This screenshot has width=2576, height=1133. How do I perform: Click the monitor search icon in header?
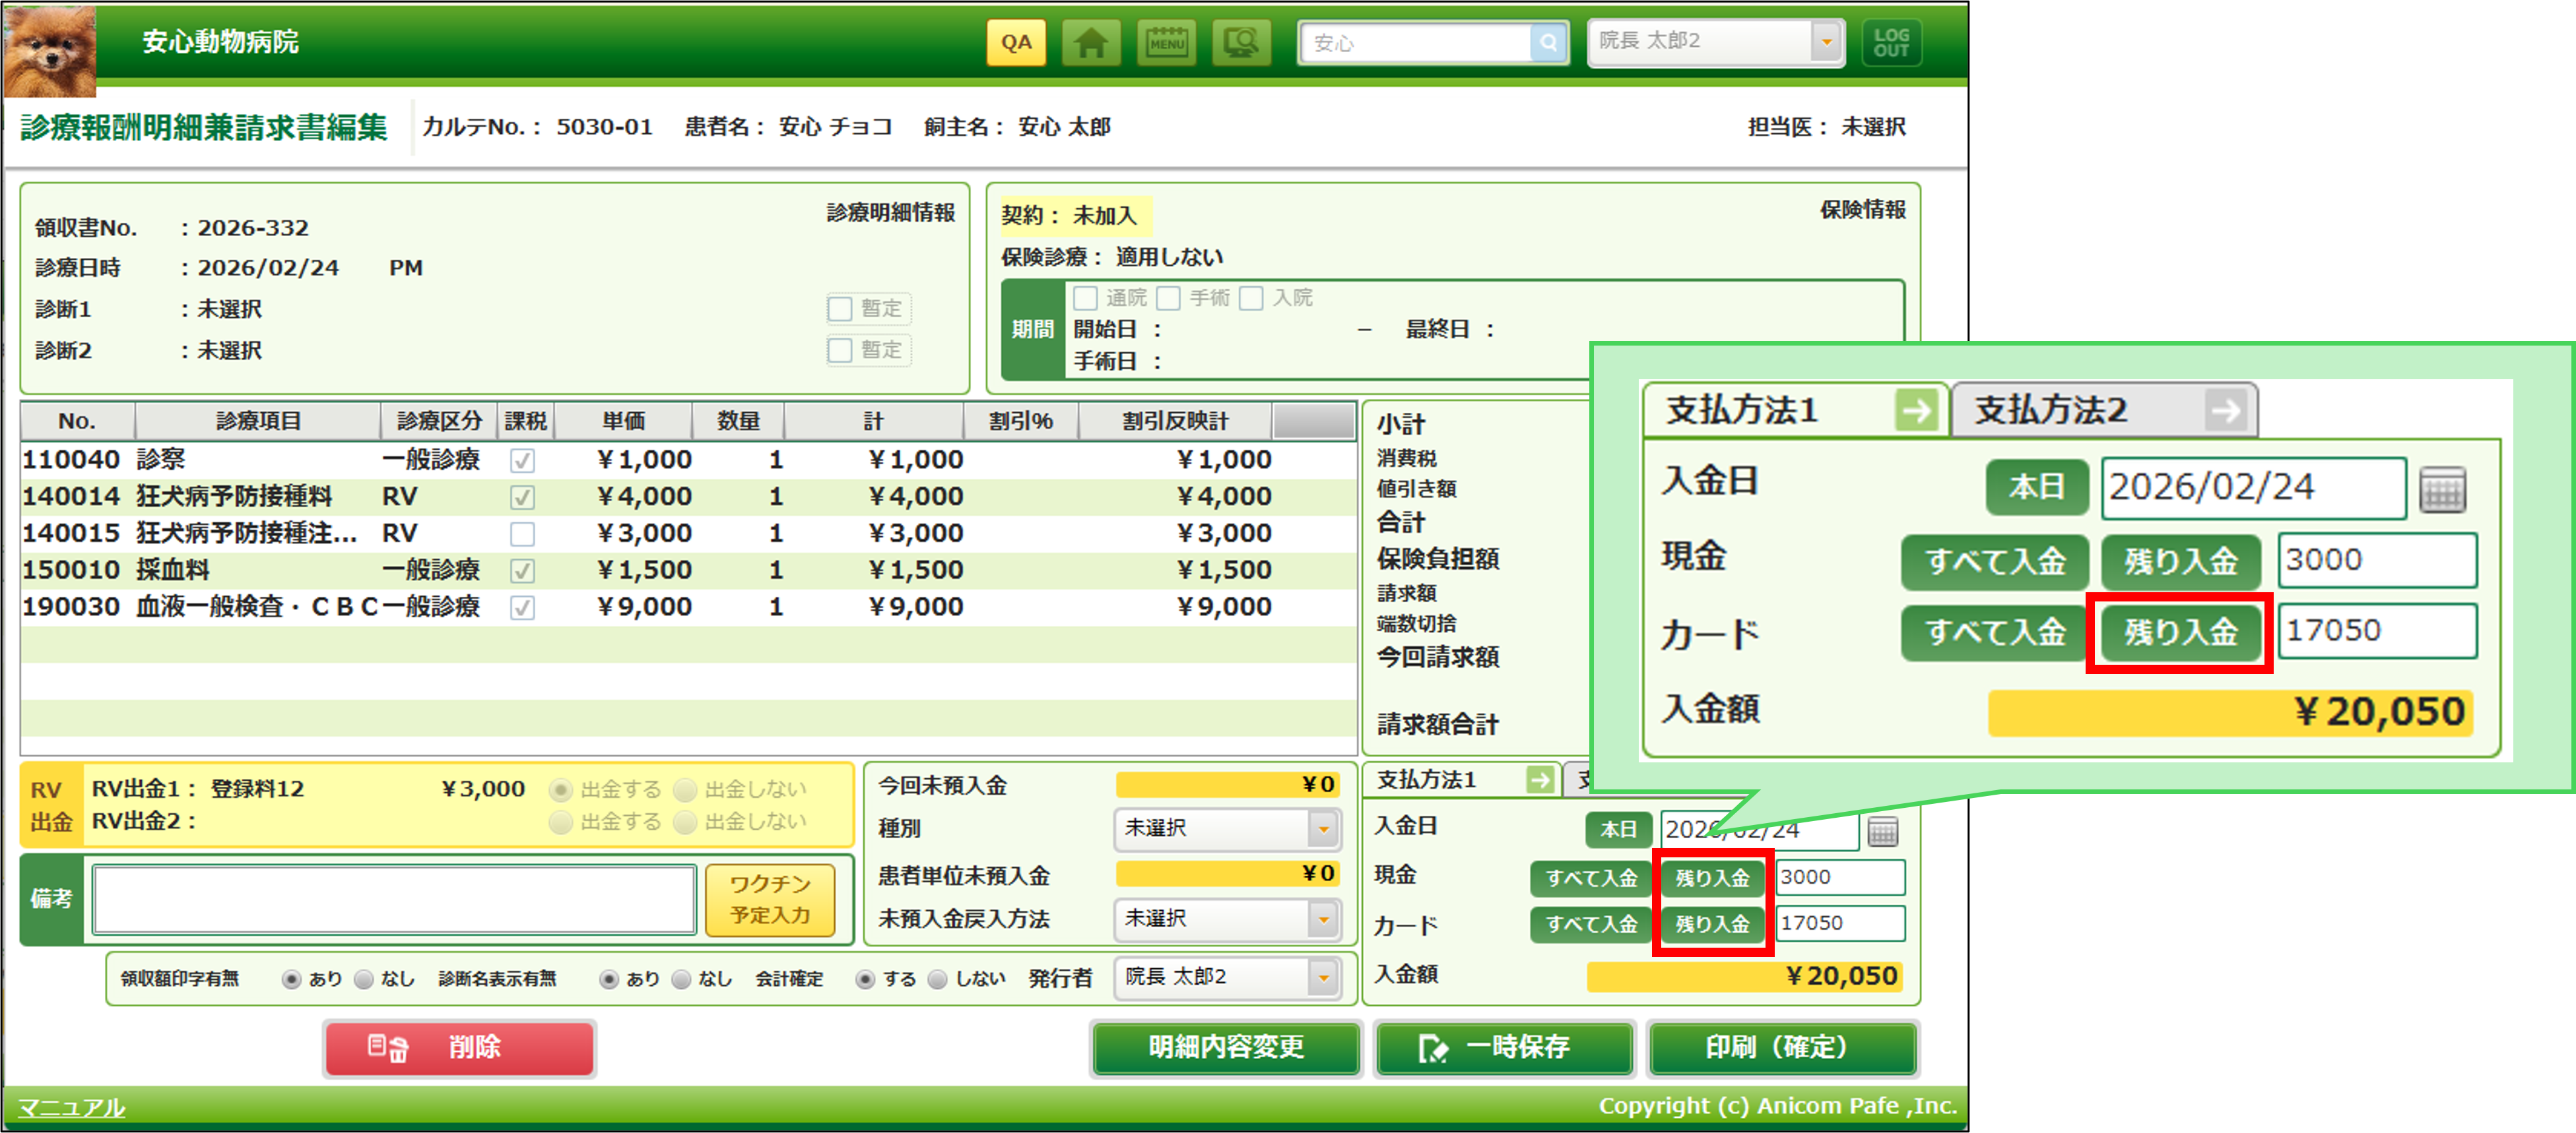pyautogui.click(x=1241, y=43)
